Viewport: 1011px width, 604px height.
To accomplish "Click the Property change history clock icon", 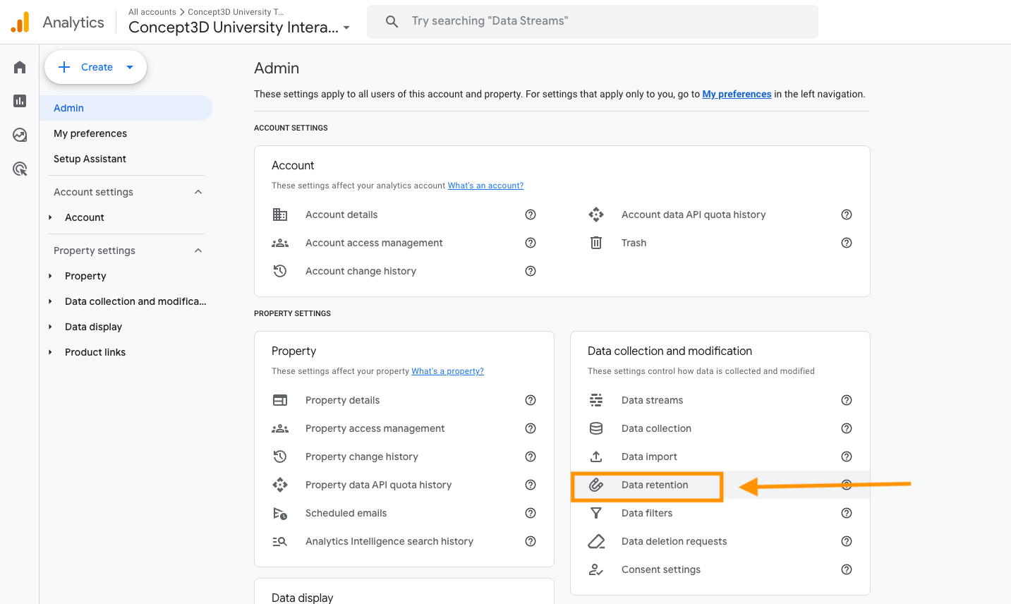I will 280,457.
